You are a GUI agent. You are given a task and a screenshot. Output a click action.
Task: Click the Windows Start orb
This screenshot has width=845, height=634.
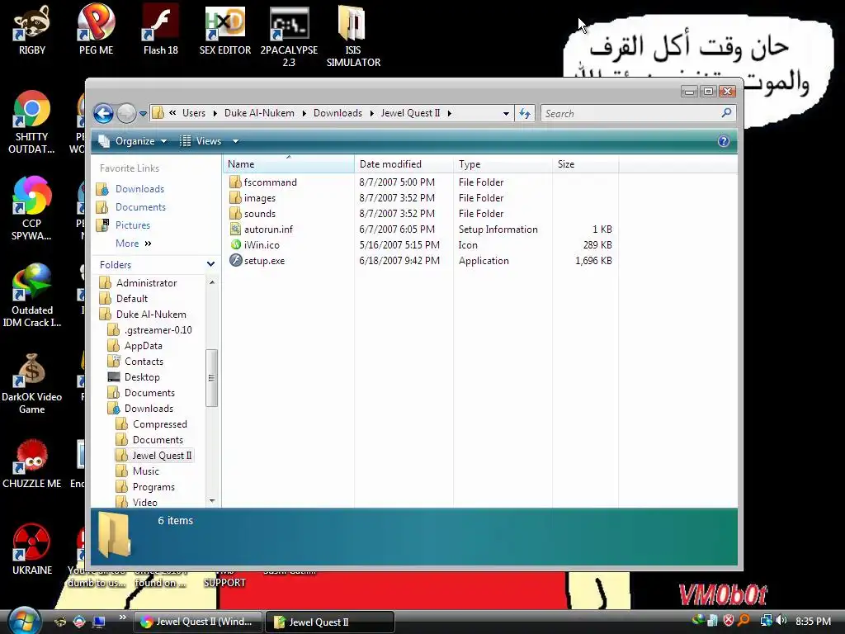pyautogui.click(x=22, y=621)
